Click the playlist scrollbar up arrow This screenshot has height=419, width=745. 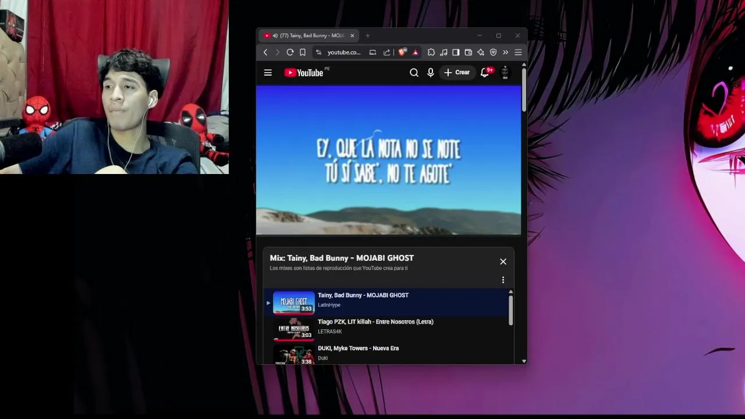[511, 292]
